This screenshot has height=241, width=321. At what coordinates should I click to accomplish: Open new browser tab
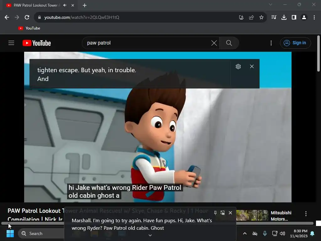point(85,5)
